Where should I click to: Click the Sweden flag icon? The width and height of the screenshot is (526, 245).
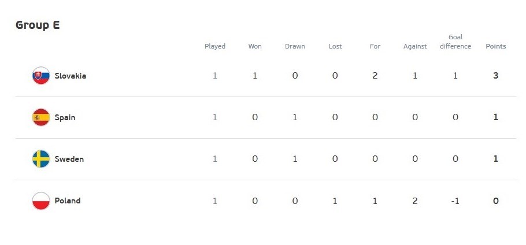coord(41,159)
